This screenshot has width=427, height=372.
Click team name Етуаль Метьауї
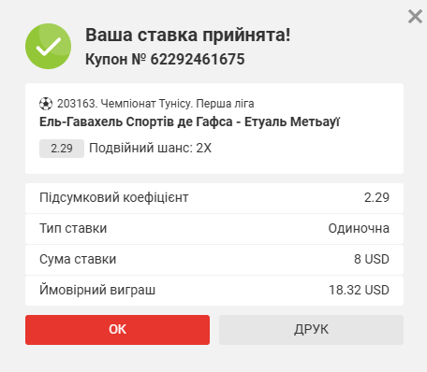[x=292, y=122]
